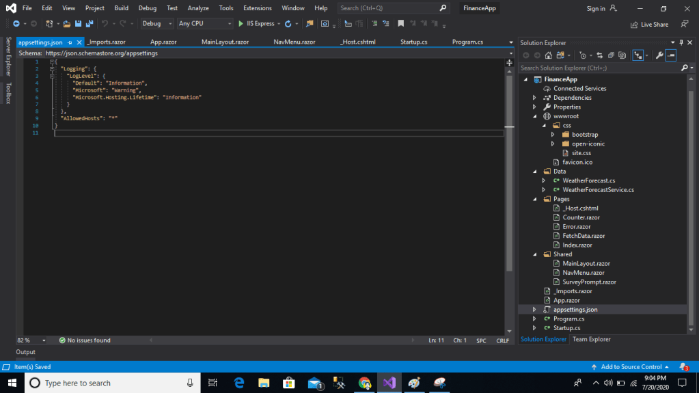Click the editor vertical scrollbar
The width and height of the screenshot is (699, 393).
point(509,205)
